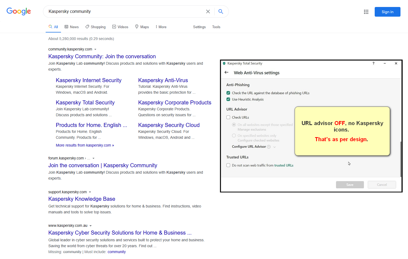The image size is (408, 259).
Task: Click the Sign in button
Action: click(387, 12)
